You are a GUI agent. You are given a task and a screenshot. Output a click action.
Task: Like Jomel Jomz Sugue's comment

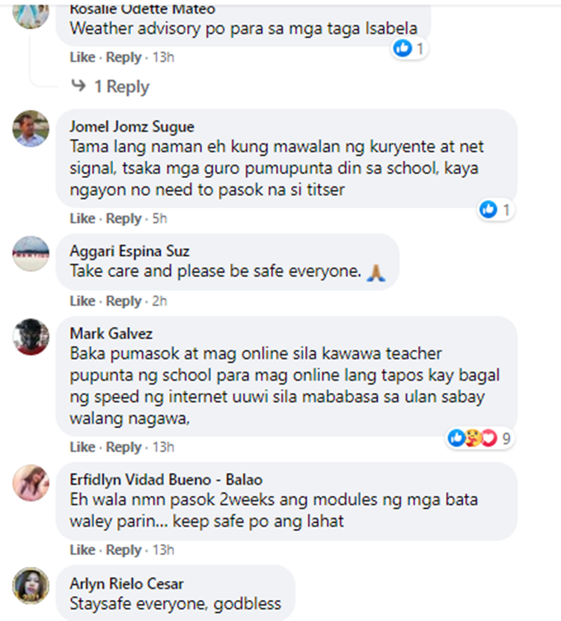82,218
